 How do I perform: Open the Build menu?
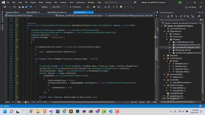pyautogui.click(x=41, y=2)
